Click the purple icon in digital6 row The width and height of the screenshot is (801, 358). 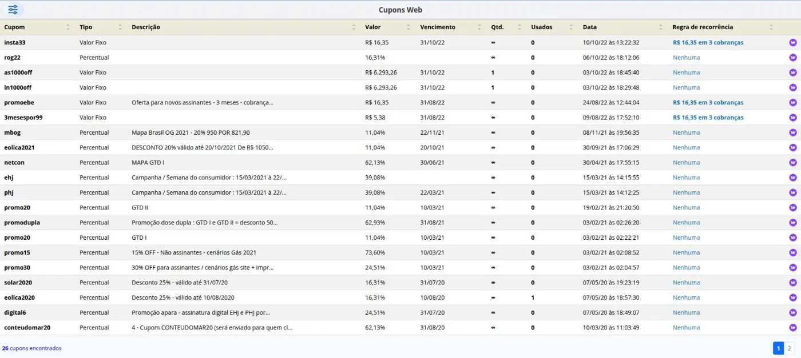click(x=793, y=313)
